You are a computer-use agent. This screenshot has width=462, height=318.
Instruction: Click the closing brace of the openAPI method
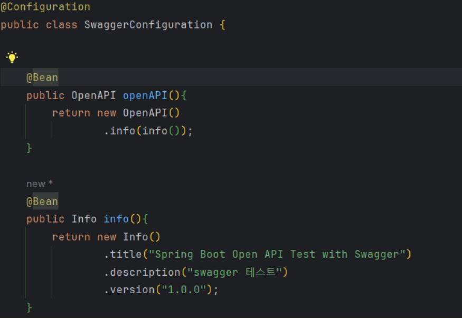pyautogui.click(x=29, y=148)
